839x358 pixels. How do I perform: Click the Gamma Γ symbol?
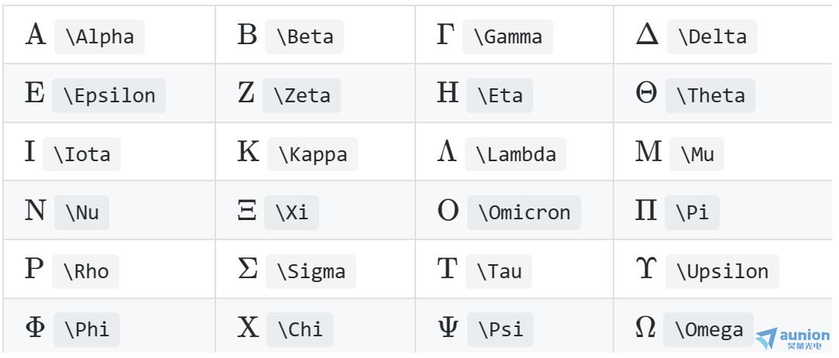(445, 35)
